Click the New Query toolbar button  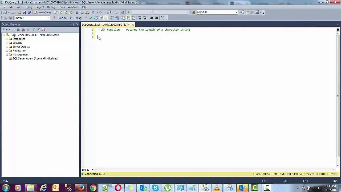click(42, 12)
